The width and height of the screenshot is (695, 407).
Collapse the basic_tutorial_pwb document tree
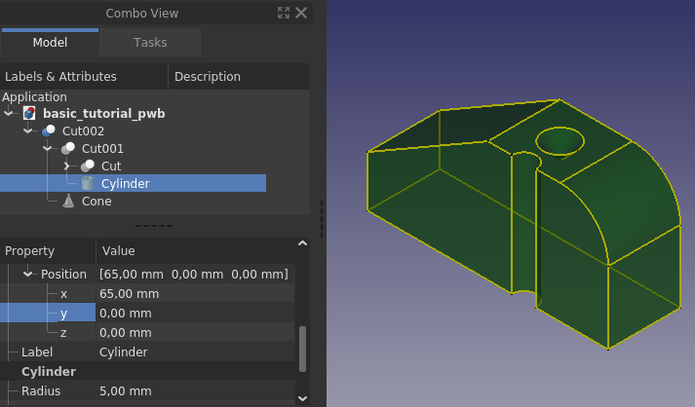tap(9, 113)
